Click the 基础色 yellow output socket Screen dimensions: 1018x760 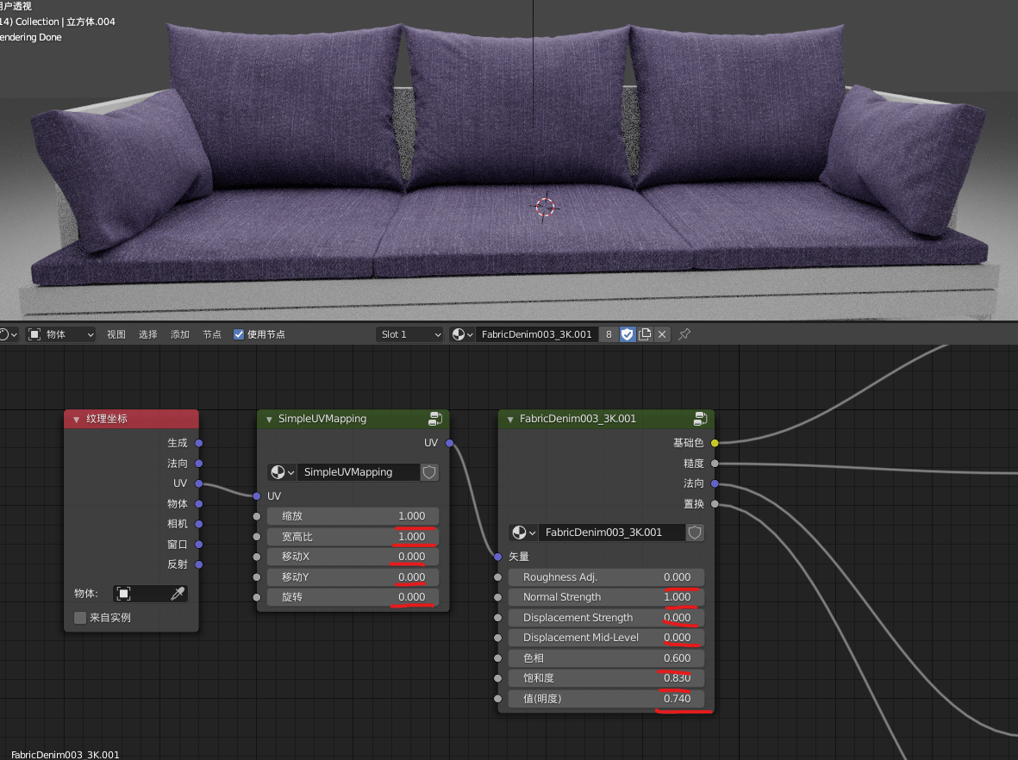(x=715, y=443)
